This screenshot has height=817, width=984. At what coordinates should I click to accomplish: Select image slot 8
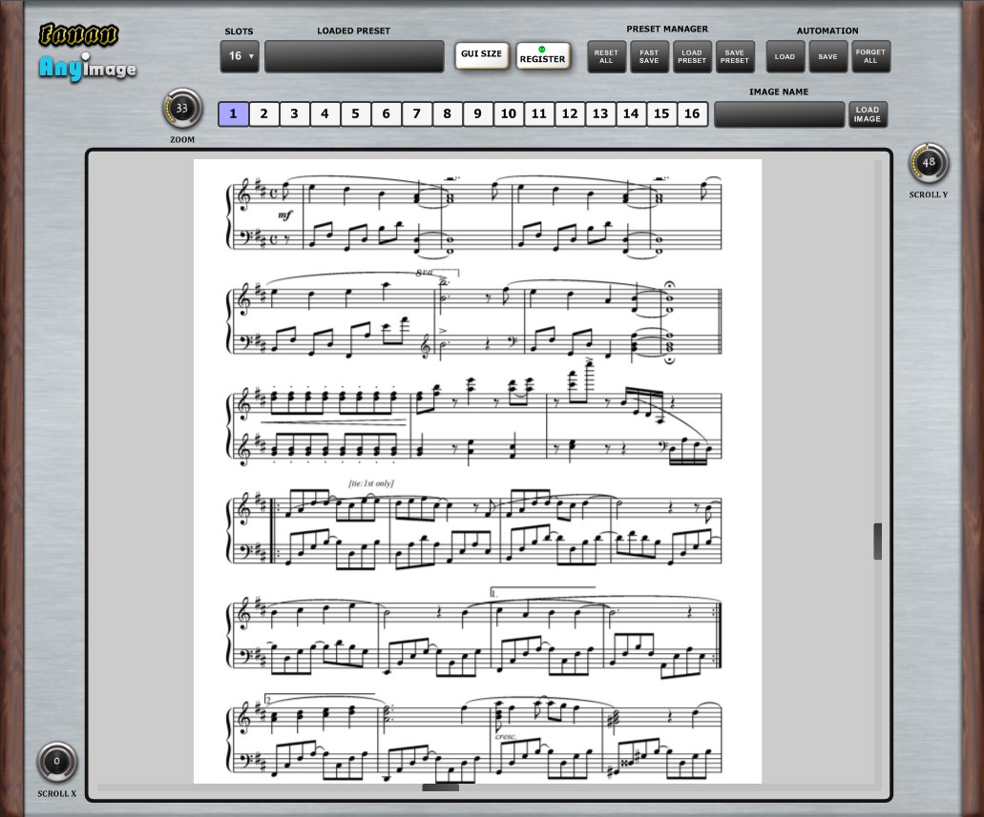coord(448,114)
